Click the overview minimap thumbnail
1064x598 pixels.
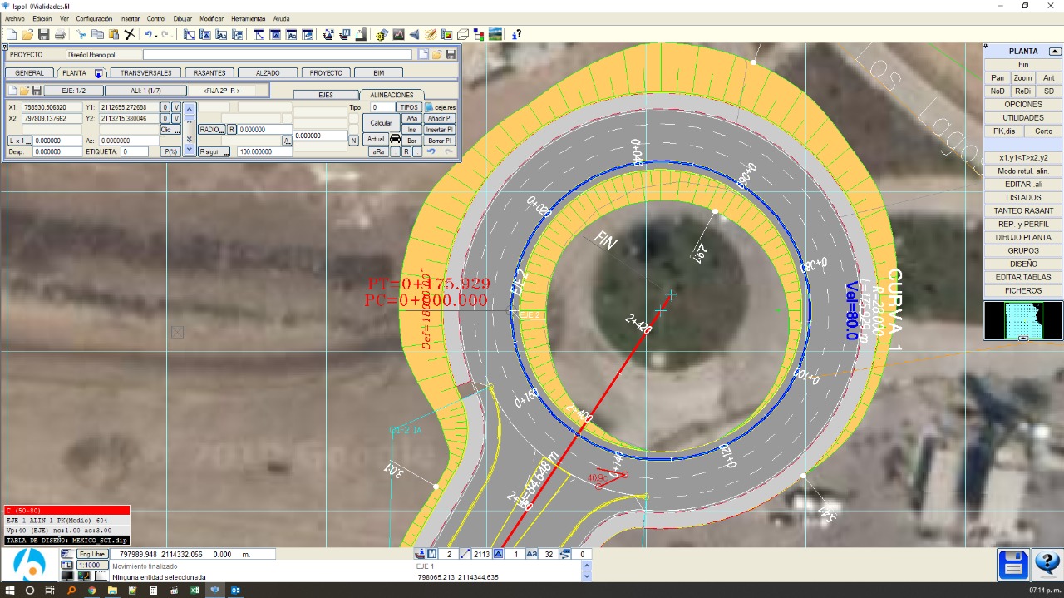click(1023, 320)
